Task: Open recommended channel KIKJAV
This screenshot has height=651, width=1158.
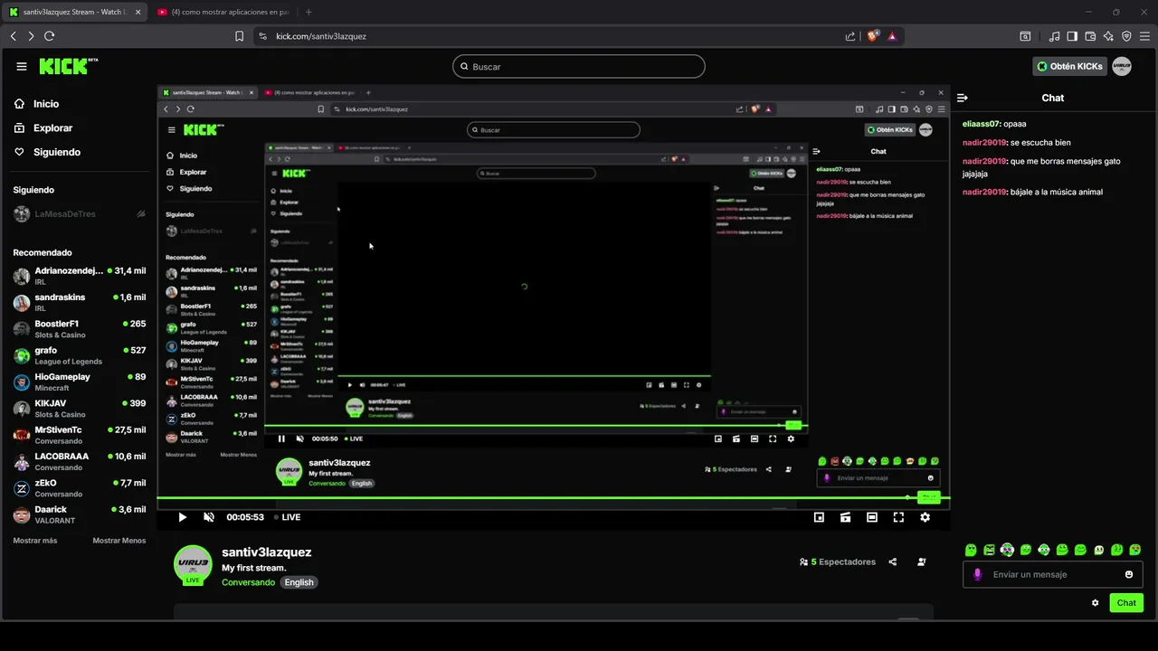Action: point(80,409)
